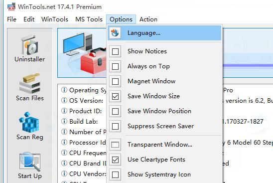Open the MS Tools menu
The width and height of the screenshot is (273, 183).
tap(89, 19)
